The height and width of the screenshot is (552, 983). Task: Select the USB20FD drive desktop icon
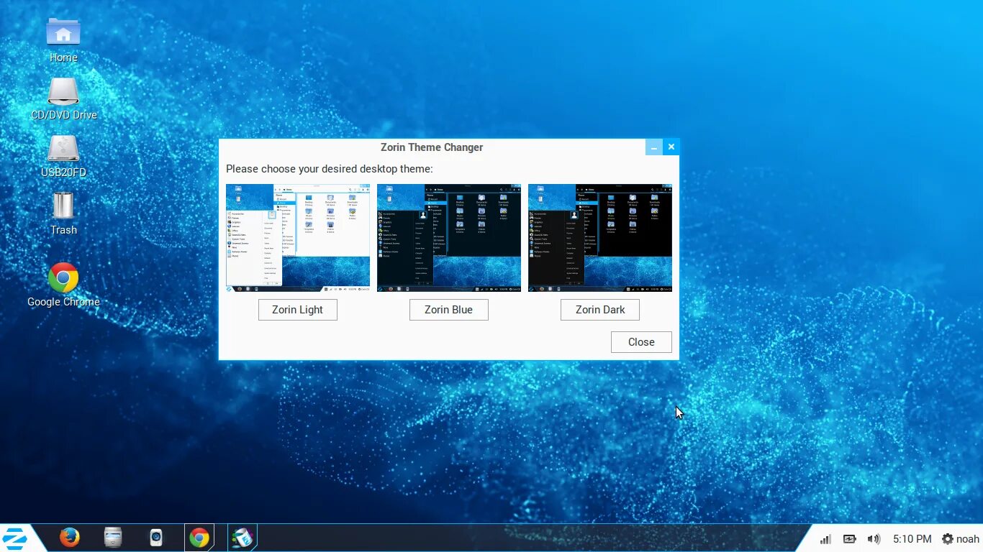(63, 156)
